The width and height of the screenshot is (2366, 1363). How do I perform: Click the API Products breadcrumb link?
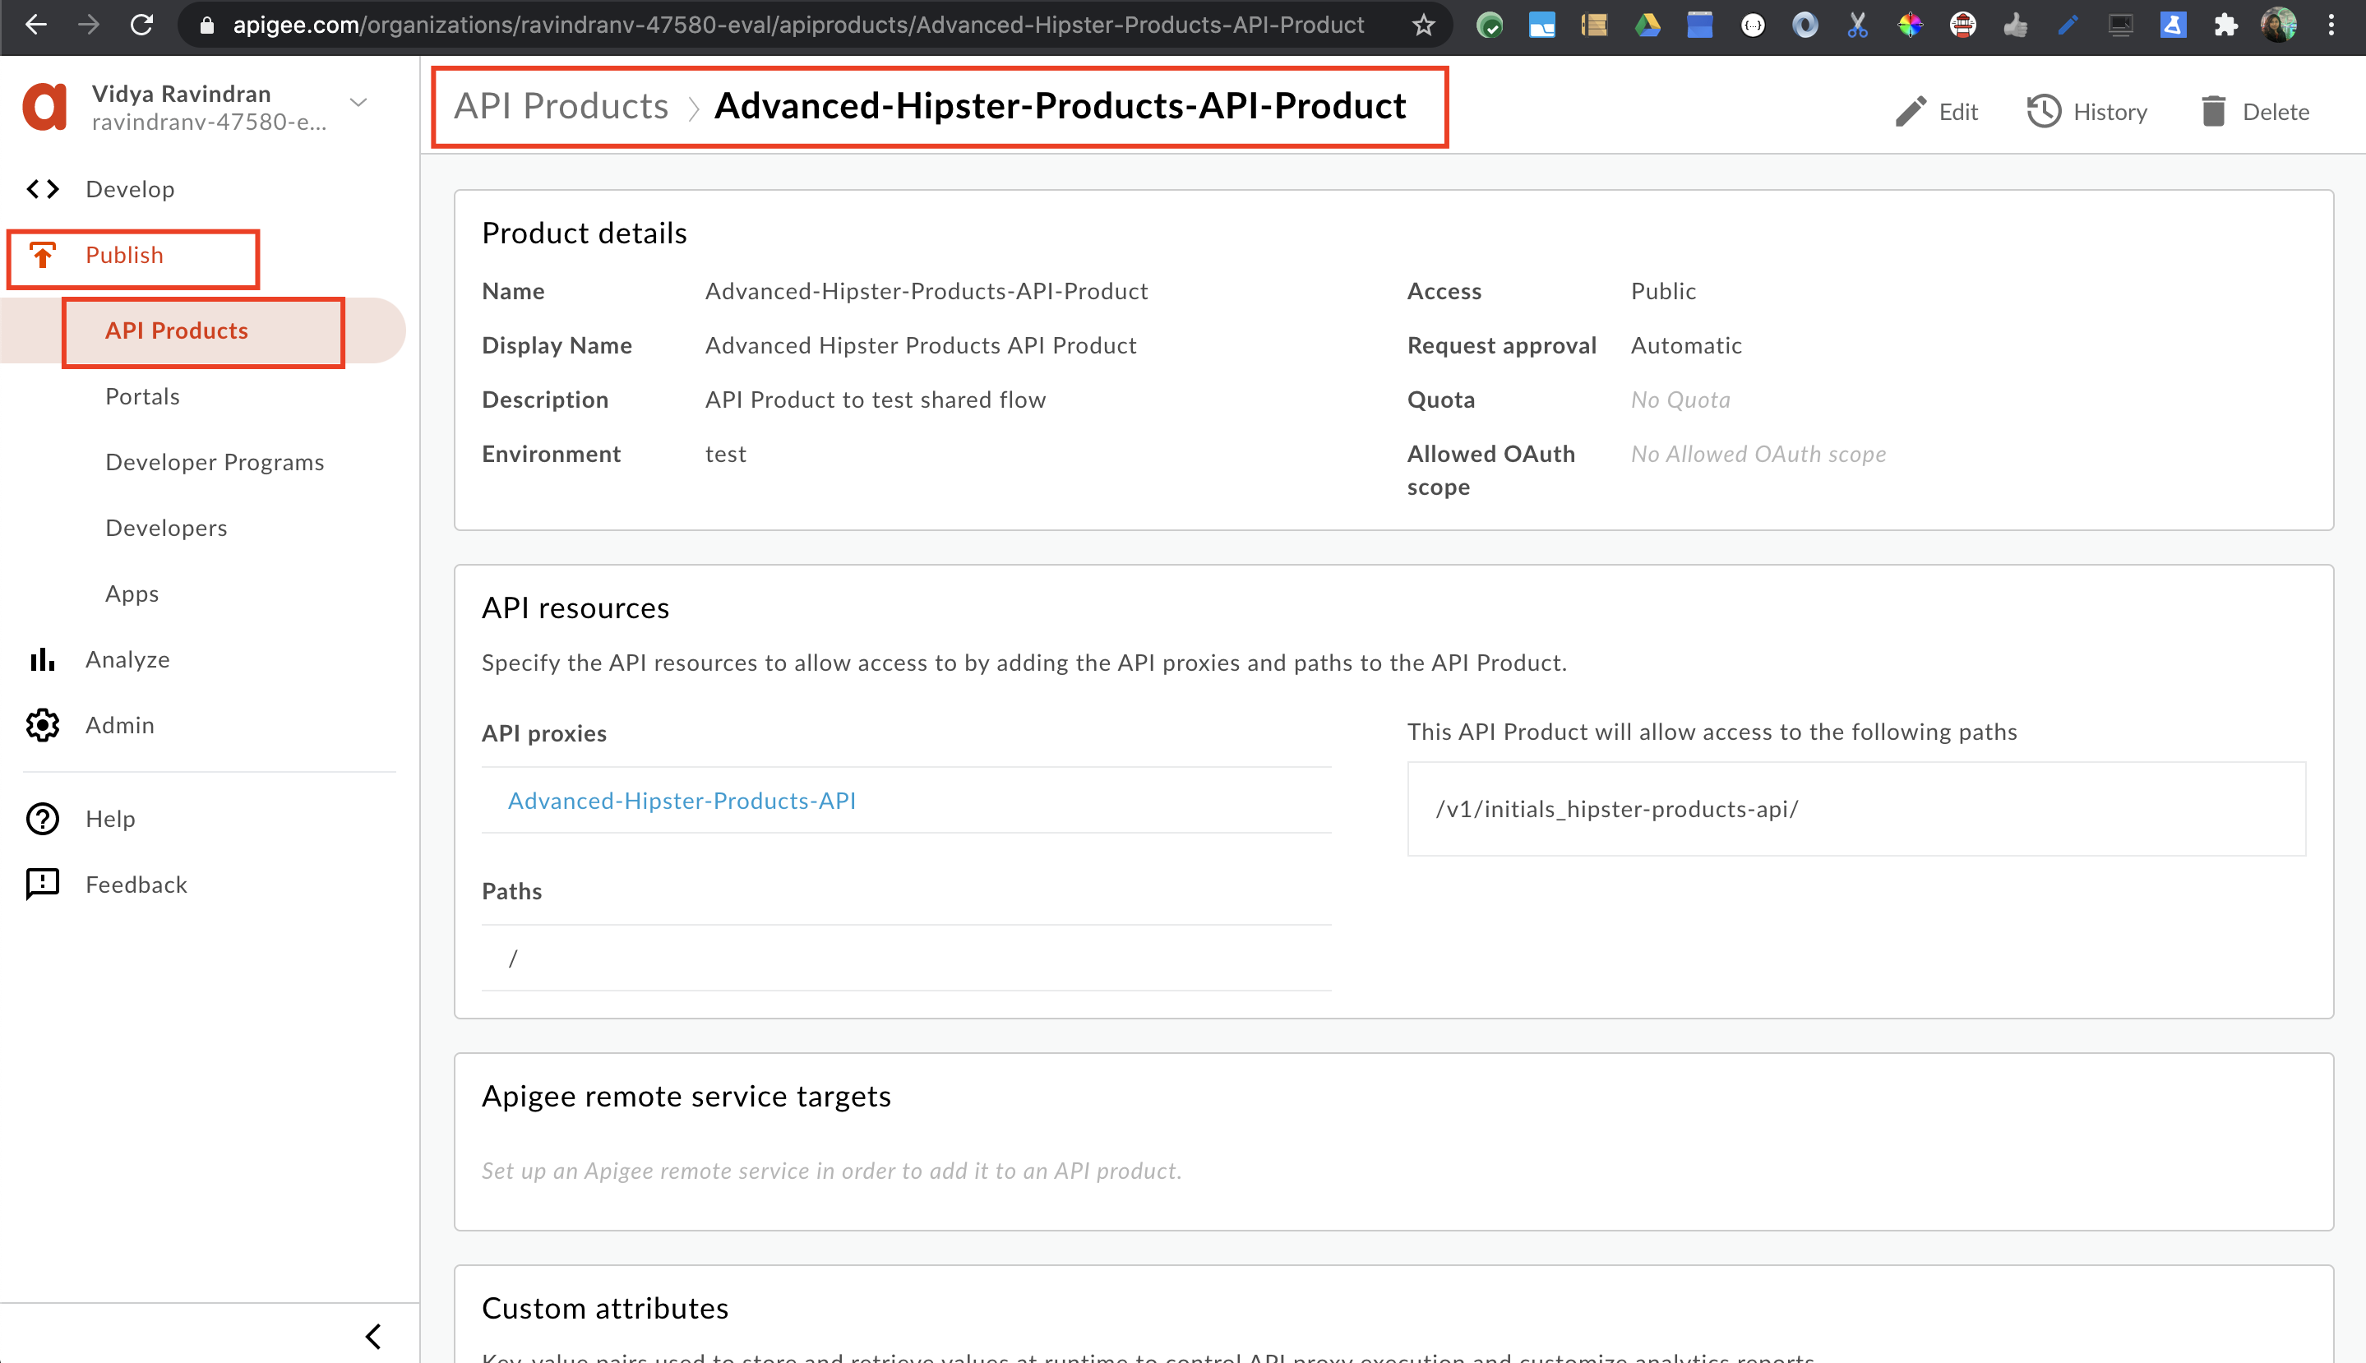click(561, 106)
